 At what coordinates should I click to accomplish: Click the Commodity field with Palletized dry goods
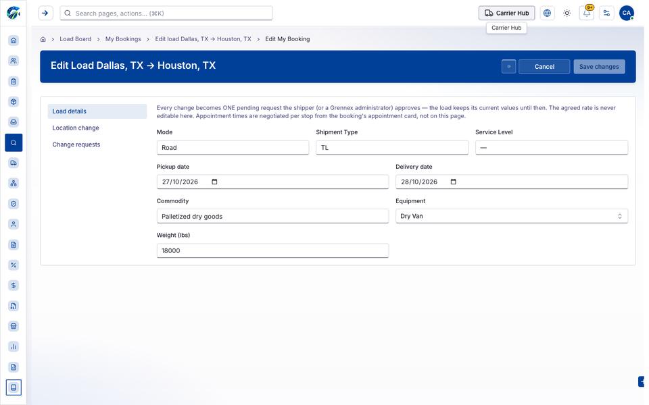[x=272, y=216]
